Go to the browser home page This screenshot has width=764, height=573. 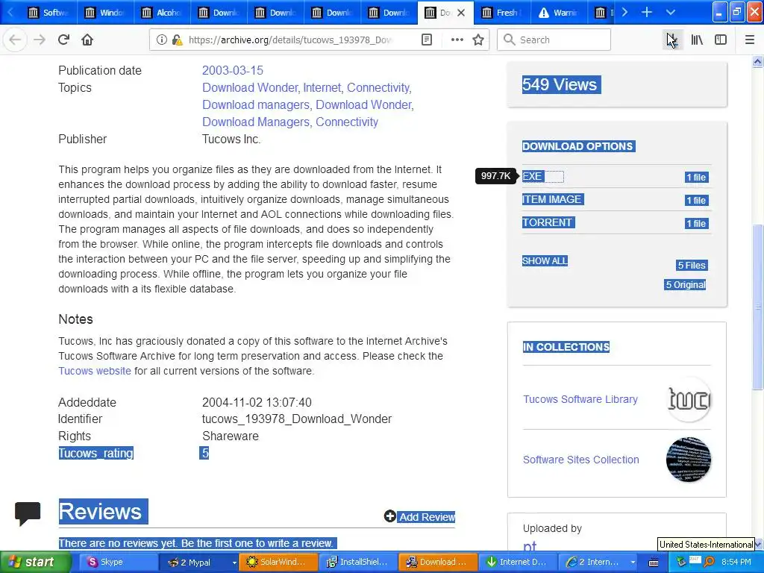coord(87,40)
